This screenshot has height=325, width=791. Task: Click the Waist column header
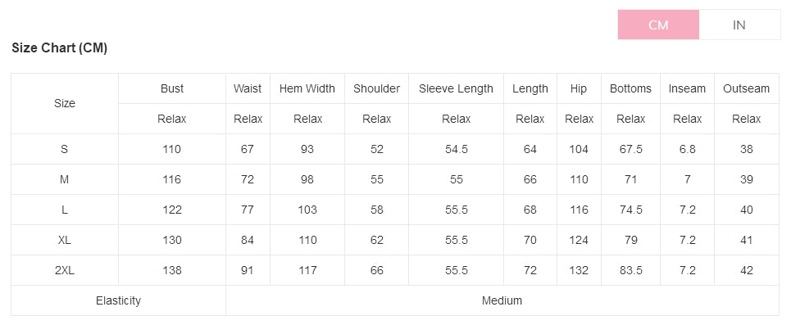pos(248,88)
